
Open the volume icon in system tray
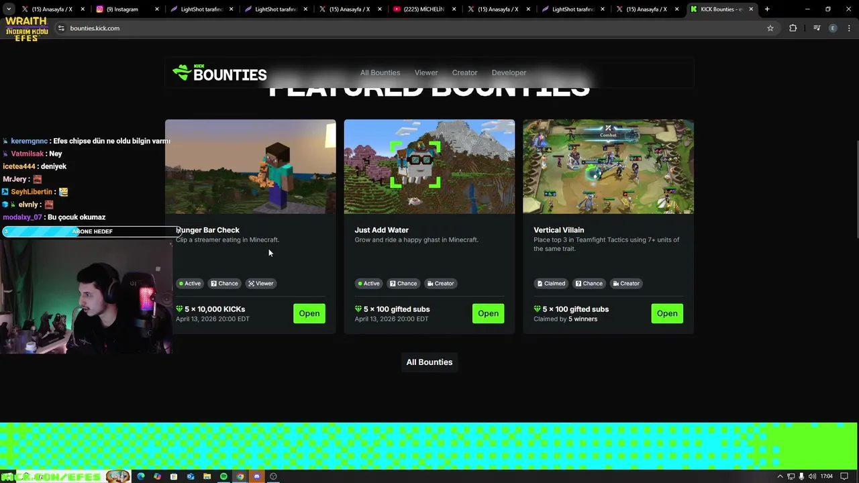tap(812, 476)
